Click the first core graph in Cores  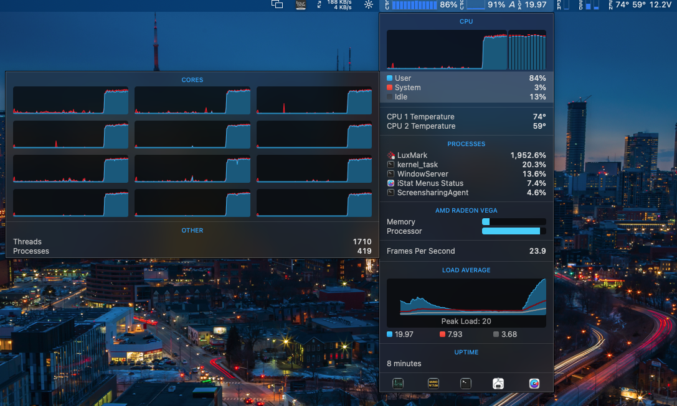coord(70,100)
